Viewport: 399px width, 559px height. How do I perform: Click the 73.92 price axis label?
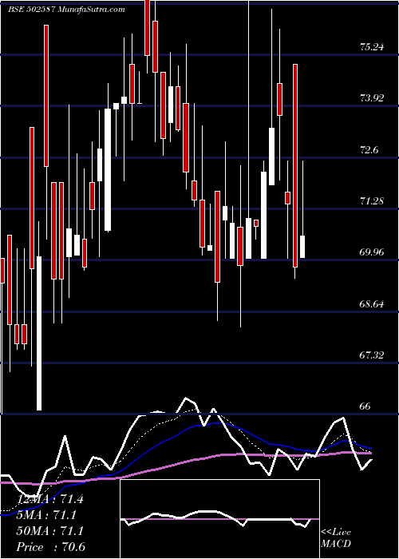pyautogui.click(x=372, y=98)
